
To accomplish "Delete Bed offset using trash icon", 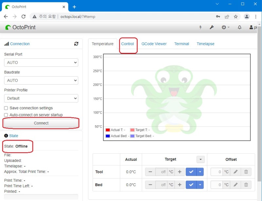I will 246,185.
